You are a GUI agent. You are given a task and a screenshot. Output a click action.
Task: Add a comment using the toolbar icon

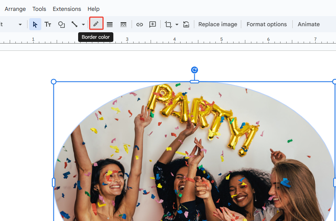153,24
